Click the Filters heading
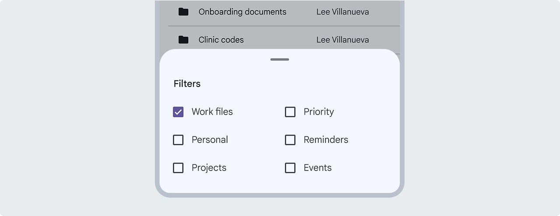The image size is (560, 216). click(x=187, y=84)
